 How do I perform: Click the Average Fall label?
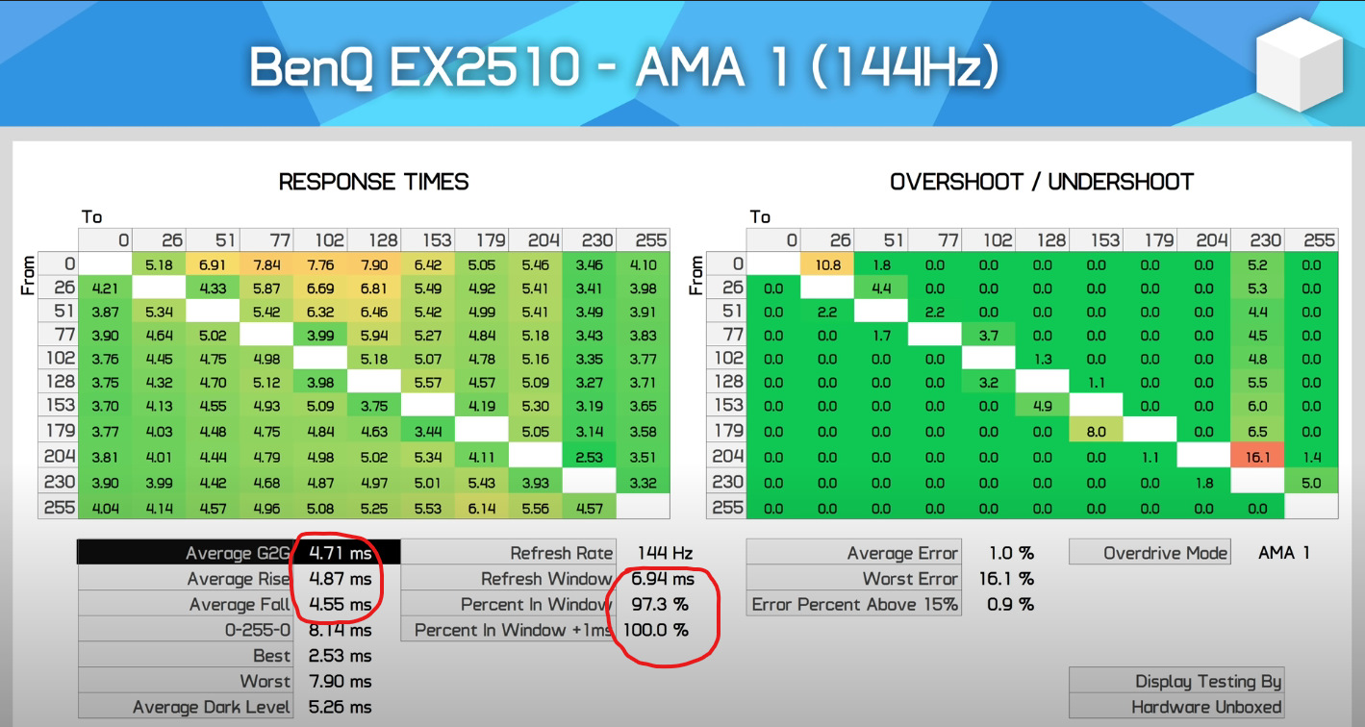pyautogui.click(x=239, y=605)
